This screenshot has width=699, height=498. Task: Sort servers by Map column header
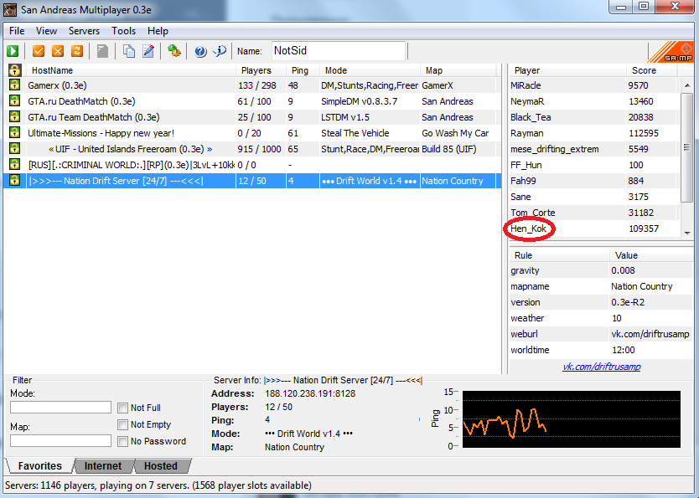458,70
